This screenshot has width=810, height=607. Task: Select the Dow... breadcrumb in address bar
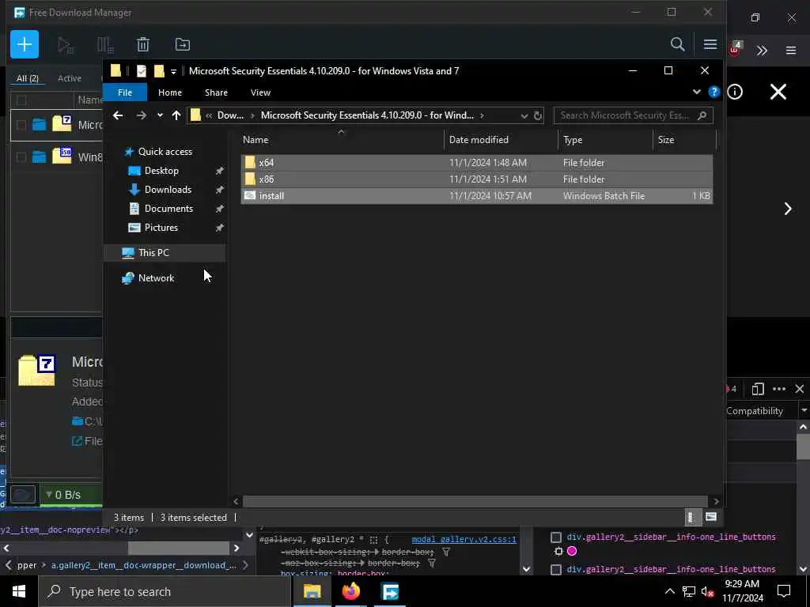pos(230,115)
